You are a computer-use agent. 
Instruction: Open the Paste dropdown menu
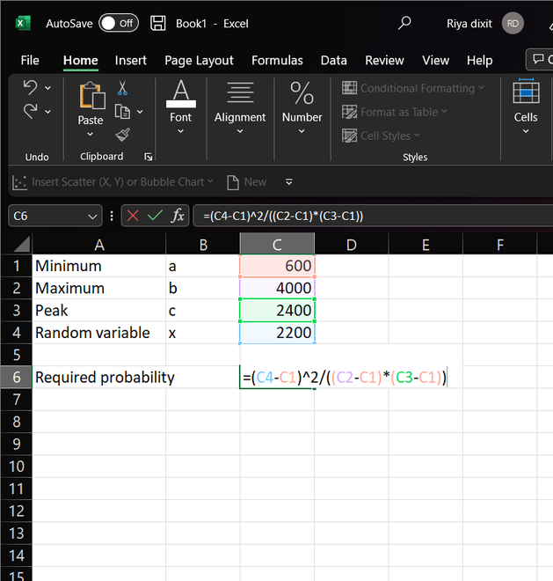[91, 135]
